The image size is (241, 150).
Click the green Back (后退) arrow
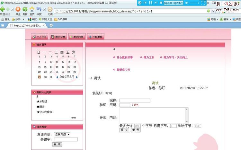pyautogui.click(x=2, y=9)
